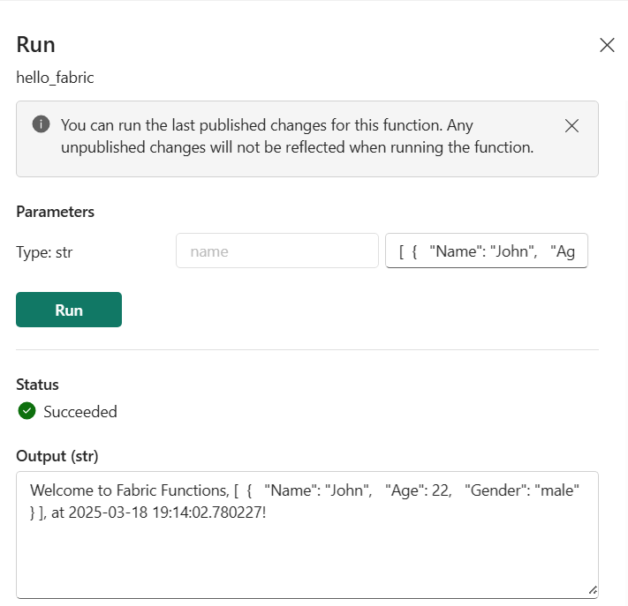Click the banner message about published changes
The height and width of the screenshot is (606, 628).
(297, 136)
